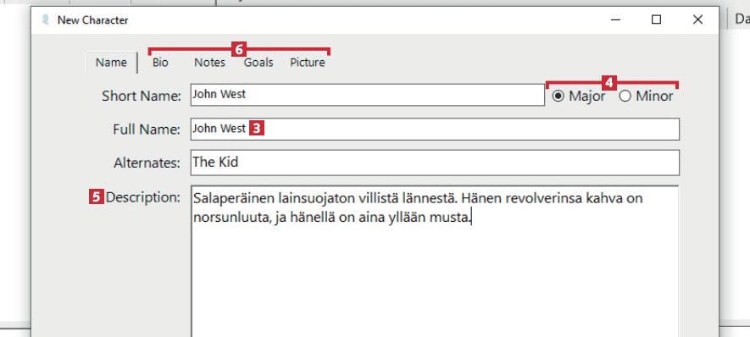Click the red number 5 marker
This screenshot has width=750, height=337.
tap(96, 197)
